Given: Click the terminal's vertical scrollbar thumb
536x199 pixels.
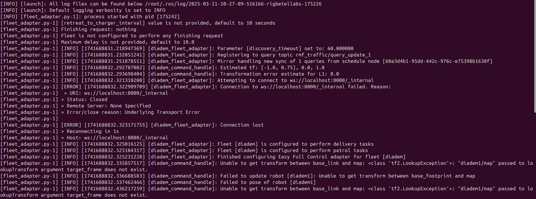Looking at the screenshot, I should click(535, 56).
